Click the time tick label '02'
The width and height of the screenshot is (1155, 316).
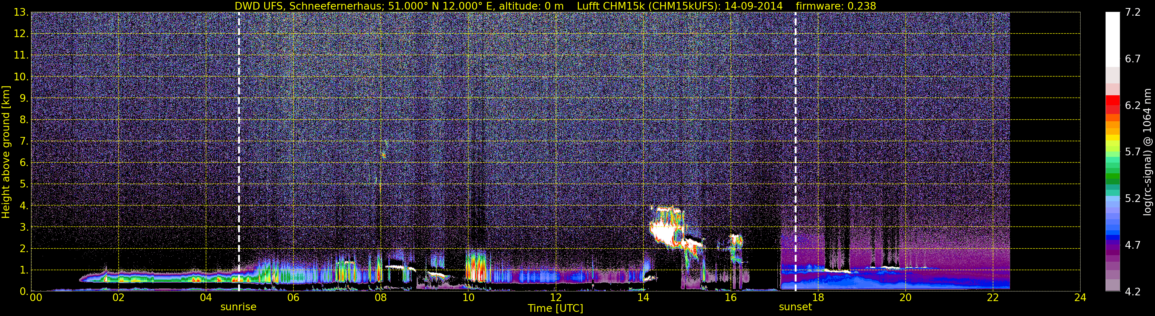(118, 298)
